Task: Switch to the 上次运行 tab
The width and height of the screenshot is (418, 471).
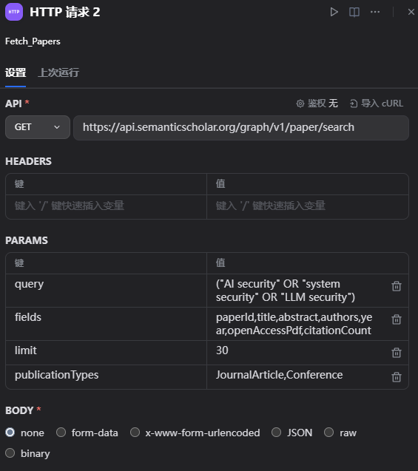Action: click(58, 72)
